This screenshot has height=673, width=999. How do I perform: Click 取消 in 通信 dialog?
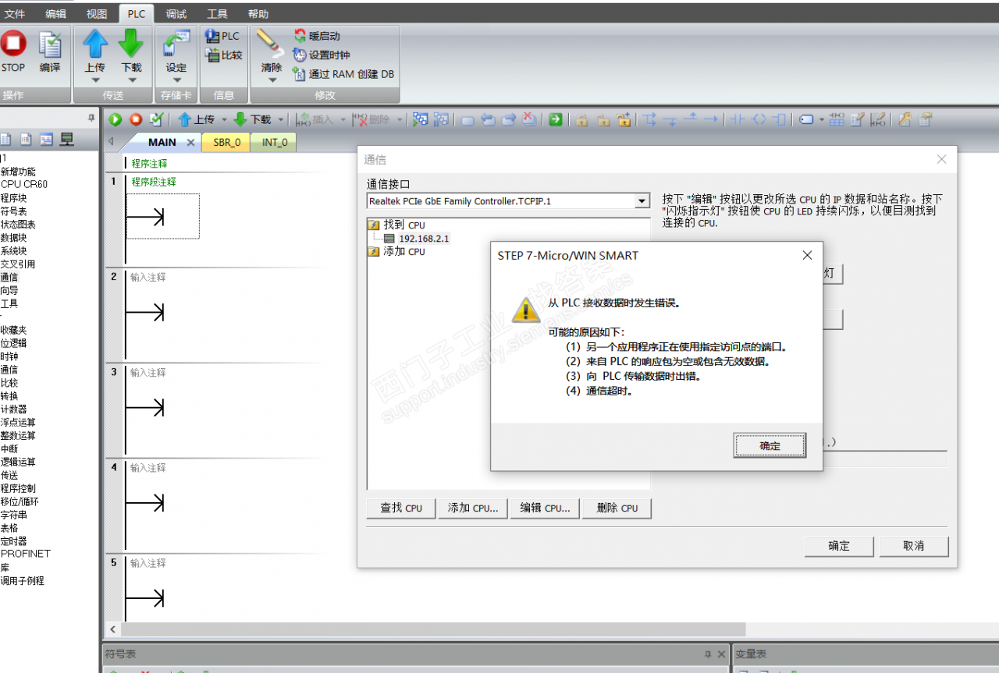(x=914, y=546)
